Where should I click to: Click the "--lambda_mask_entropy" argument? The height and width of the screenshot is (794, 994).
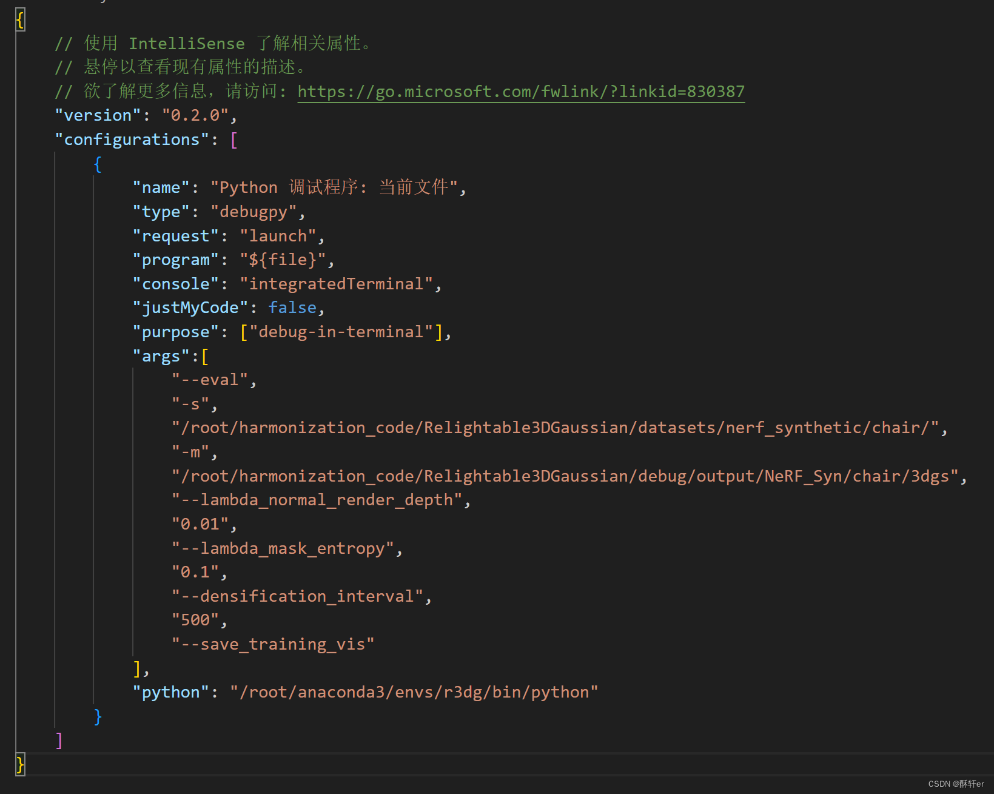(283, 548)
